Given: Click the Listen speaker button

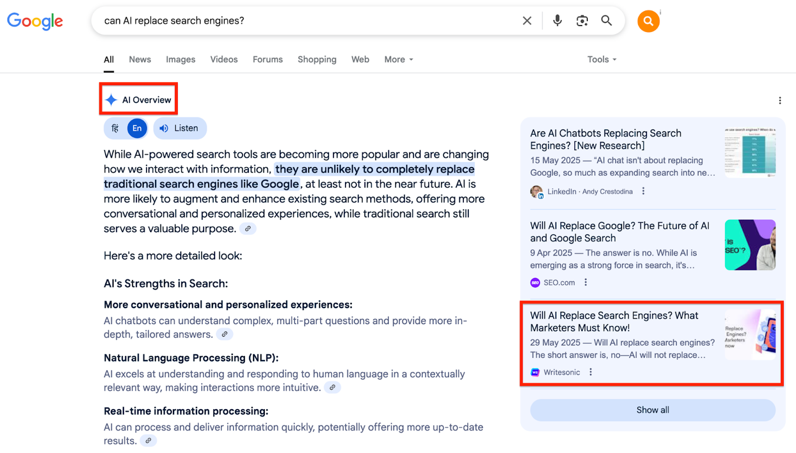Looking at the screenshot, I should pyautogui.click(x=180, y=128).
